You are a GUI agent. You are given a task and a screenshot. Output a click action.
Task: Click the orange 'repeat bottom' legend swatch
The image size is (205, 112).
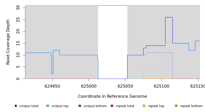[176, 106]
